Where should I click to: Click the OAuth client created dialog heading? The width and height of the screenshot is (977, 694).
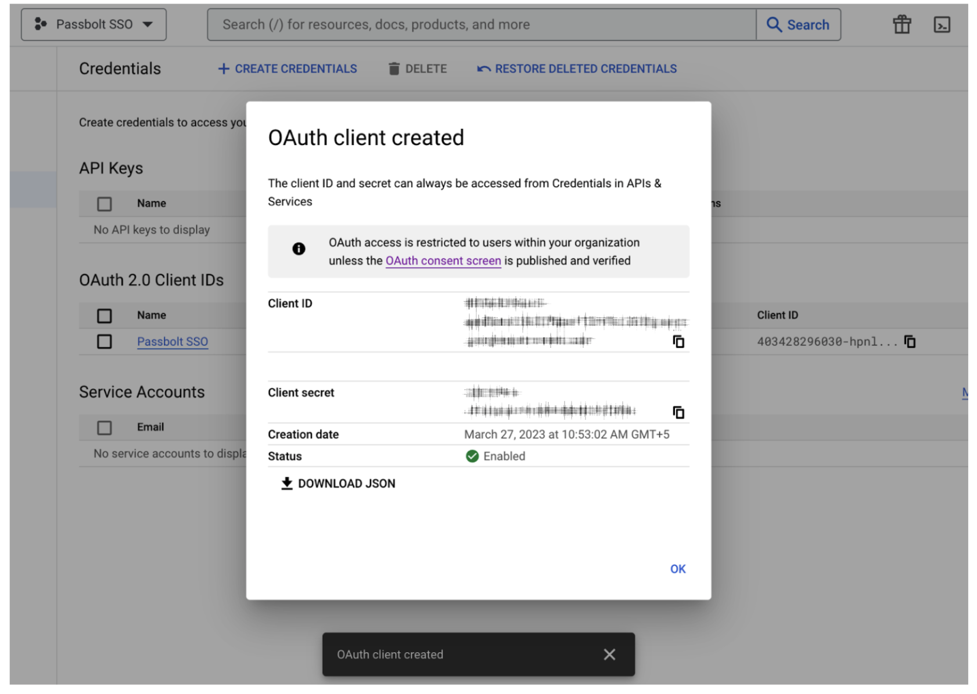click(x=366, y=138)
